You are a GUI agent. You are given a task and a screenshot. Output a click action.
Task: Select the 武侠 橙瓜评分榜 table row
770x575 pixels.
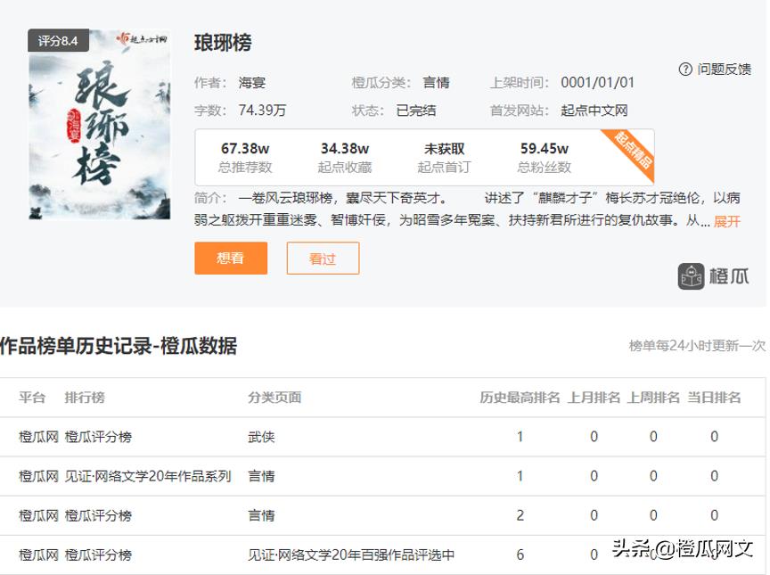(x=383, y=437)
